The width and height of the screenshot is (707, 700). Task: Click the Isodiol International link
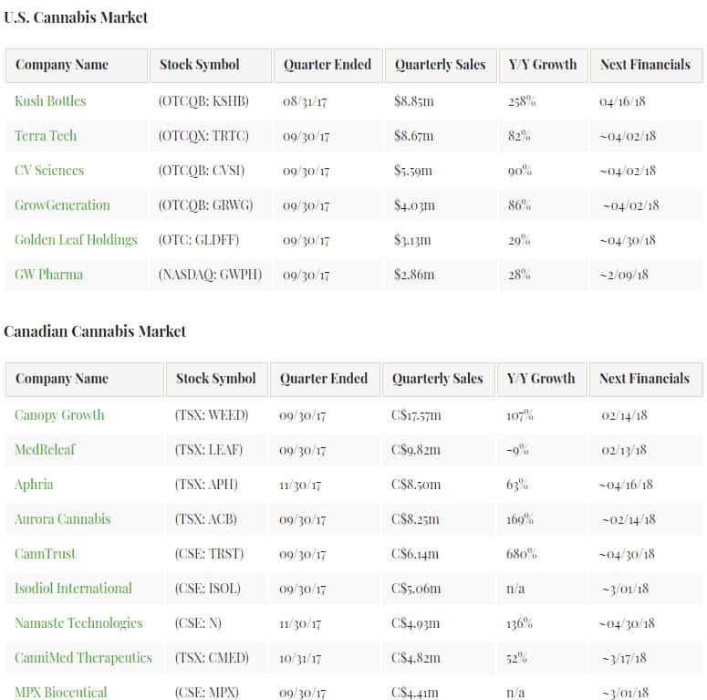coord(73,589)
